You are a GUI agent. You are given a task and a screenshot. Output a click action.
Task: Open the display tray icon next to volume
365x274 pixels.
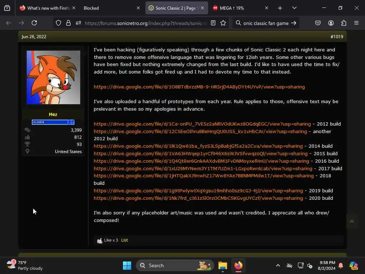(300, 265)
